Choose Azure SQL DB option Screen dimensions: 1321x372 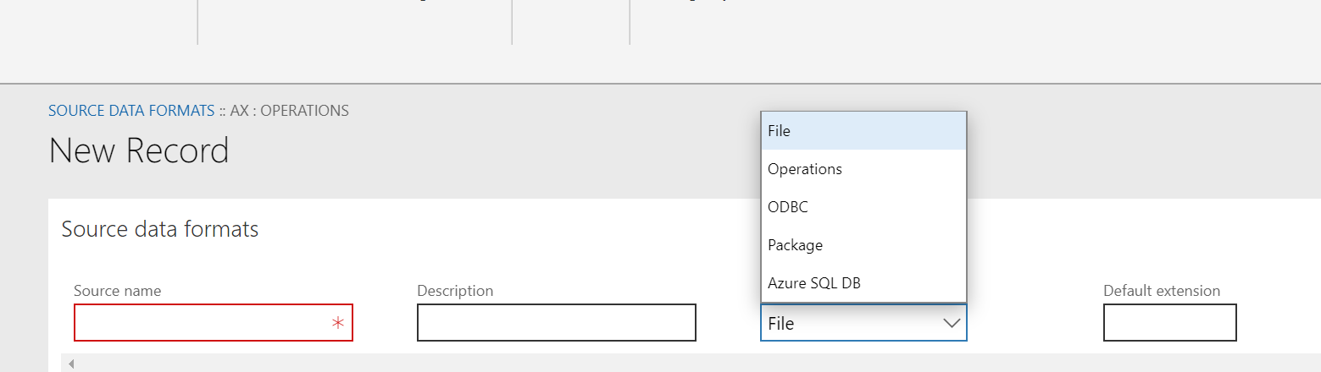point(863,283)
